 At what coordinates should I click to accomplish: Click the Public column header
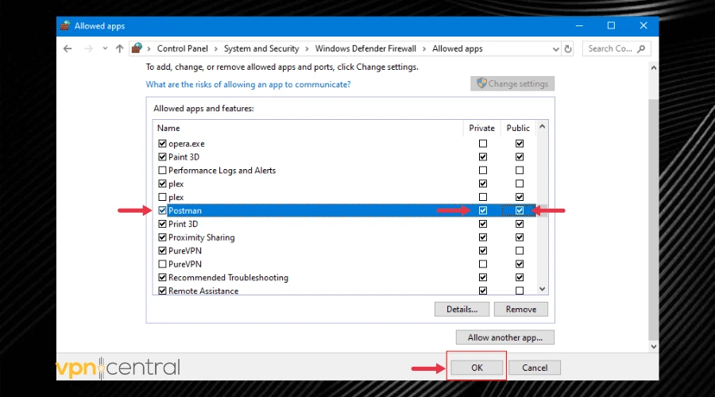(x=519, y=128)
